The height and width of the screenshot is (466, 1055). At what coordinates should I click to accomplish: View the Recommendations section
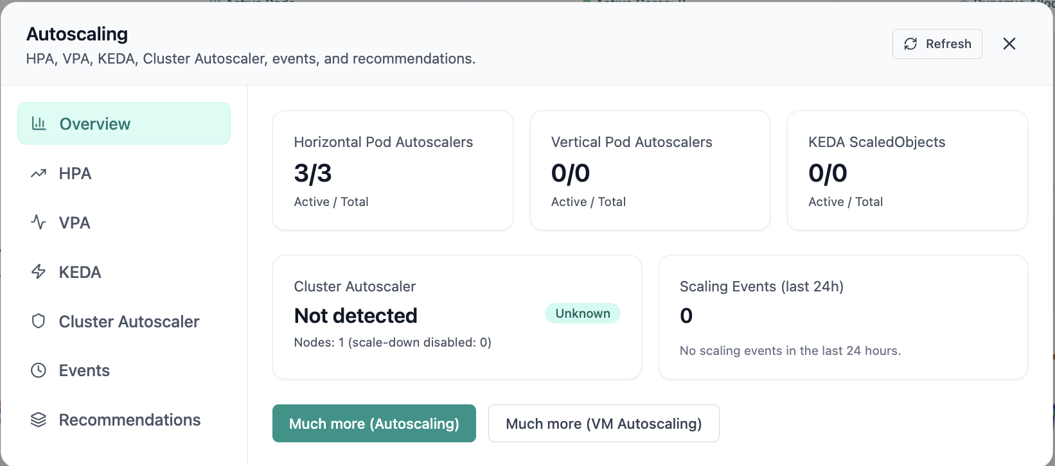pyautogui.click(x=124, y=420)
